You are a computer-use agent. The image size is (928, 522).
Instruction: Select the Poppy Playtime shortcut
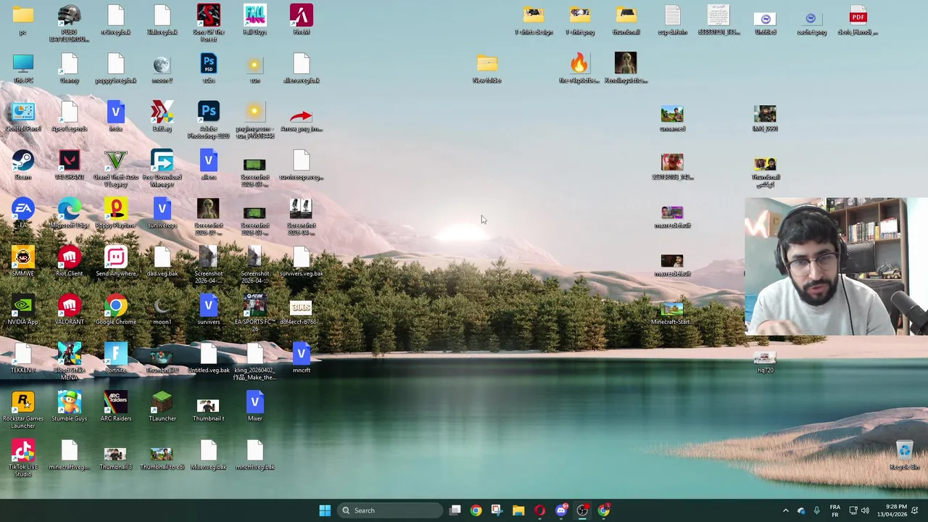coord(115,213)
